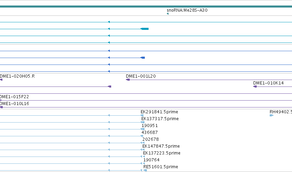Click the EK137317.5prime EST label
Image resolution: width=292 pixels, height=172 pixels.
click(x=160, y=119)
